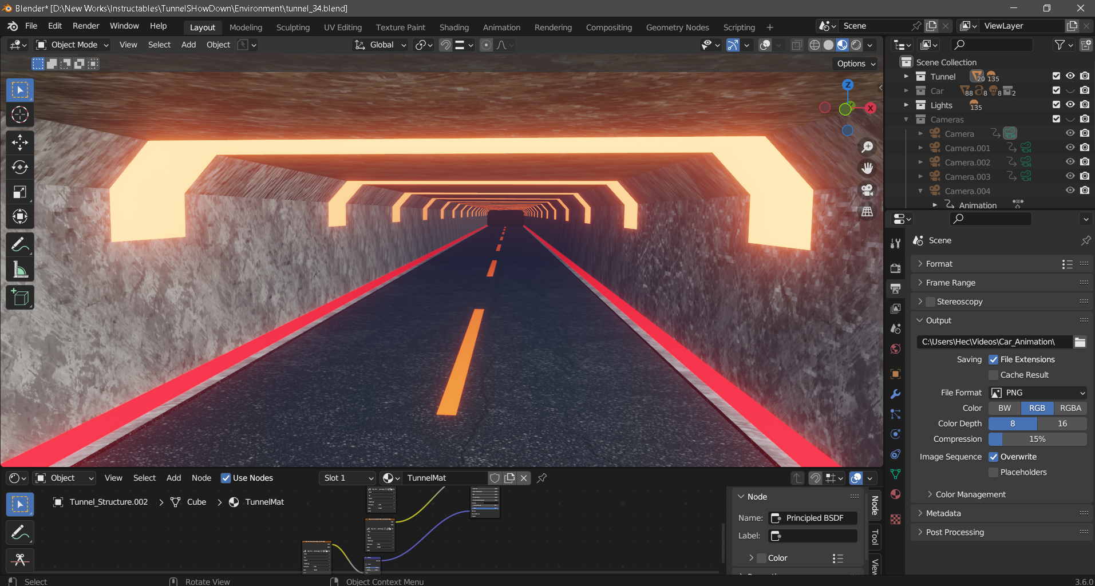The height and width of the screenshot is (586, 1095).
Task: Set color depth to 16
Action: click(x=1062, y=423)
